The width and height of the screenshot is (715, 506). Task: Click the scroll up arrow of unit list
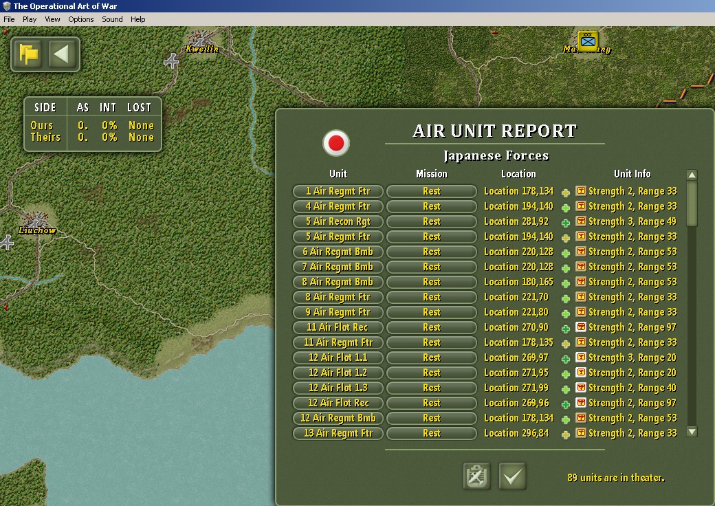(692, 175)
